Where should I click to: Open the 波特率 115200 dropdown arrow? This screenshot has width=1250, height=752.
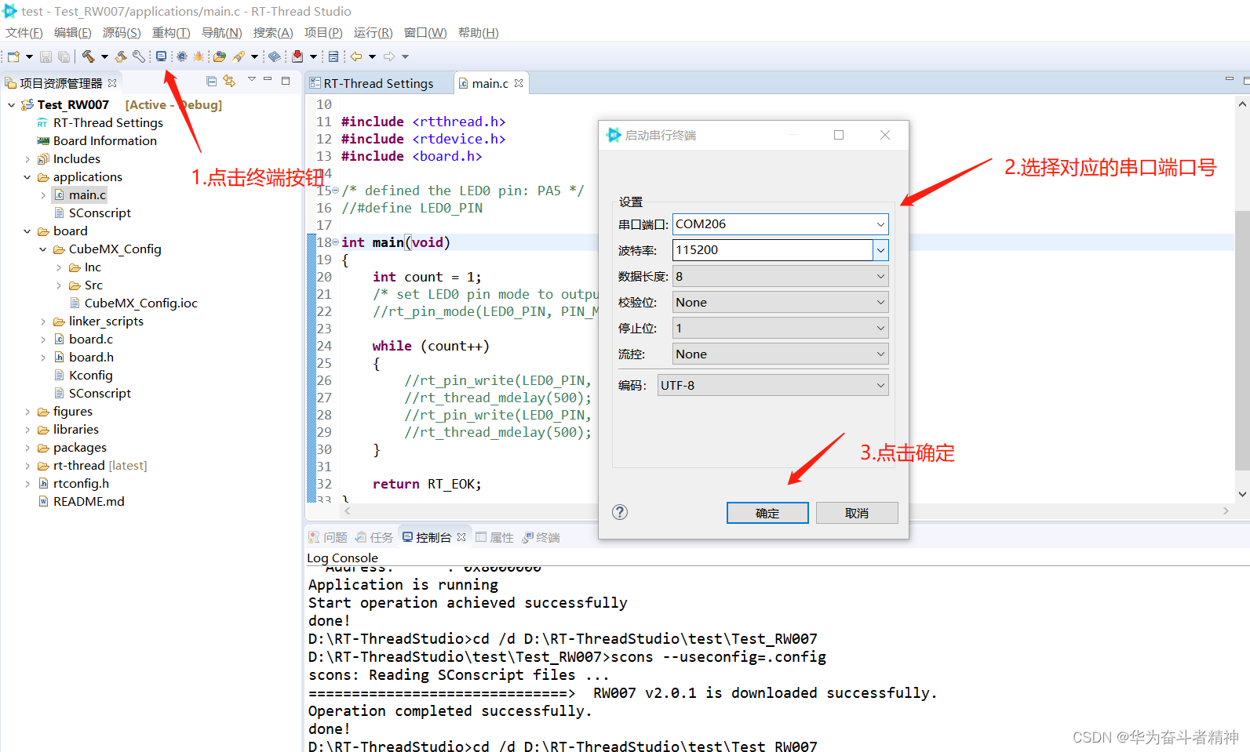(x=880, y=250)
